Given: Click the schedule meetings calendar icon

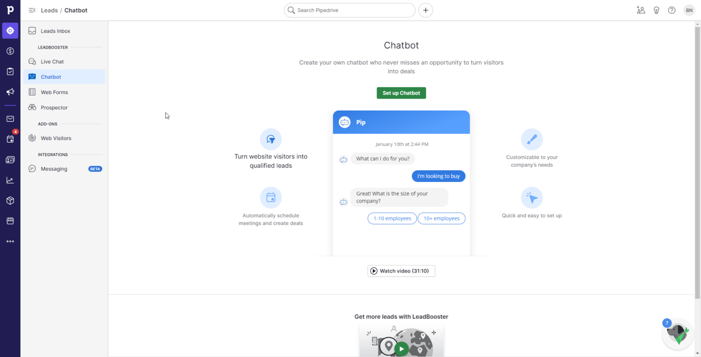Looking at the screenshot, I should [x=271, y=197].
